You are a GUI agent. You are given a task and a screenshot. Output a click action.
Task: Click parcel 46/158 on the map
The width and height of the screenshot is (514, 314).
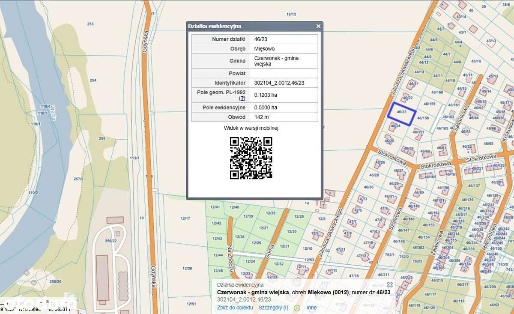pos(423,118)
